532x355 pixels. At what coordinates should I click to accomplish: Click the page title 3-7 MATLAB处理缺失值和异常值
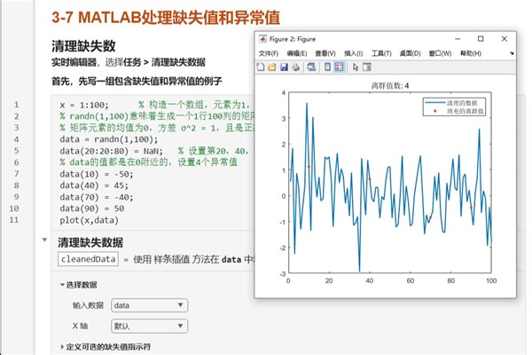166,18
